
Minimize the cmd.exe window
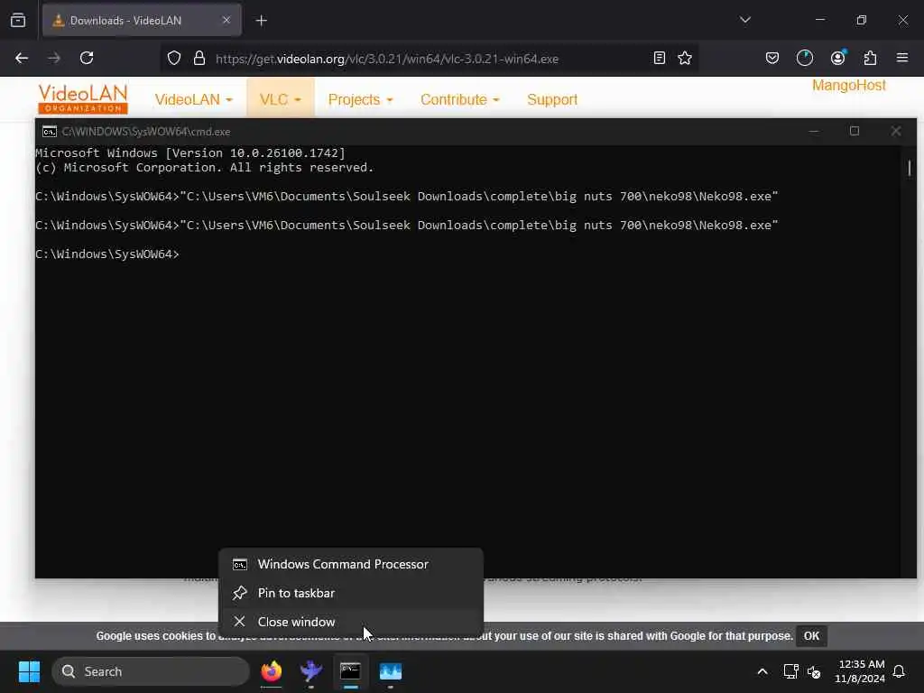coord(814,131)
